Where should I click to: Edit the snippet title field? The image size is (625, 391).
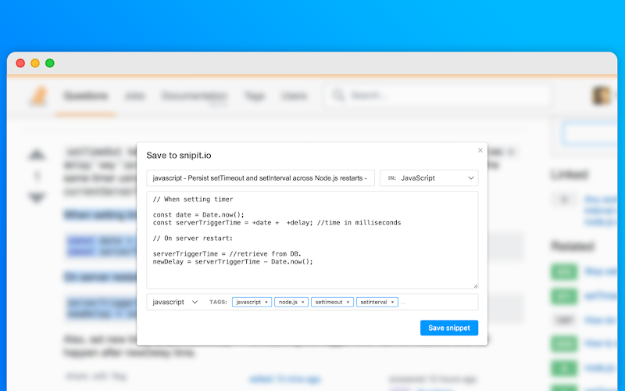click(260, 178)
